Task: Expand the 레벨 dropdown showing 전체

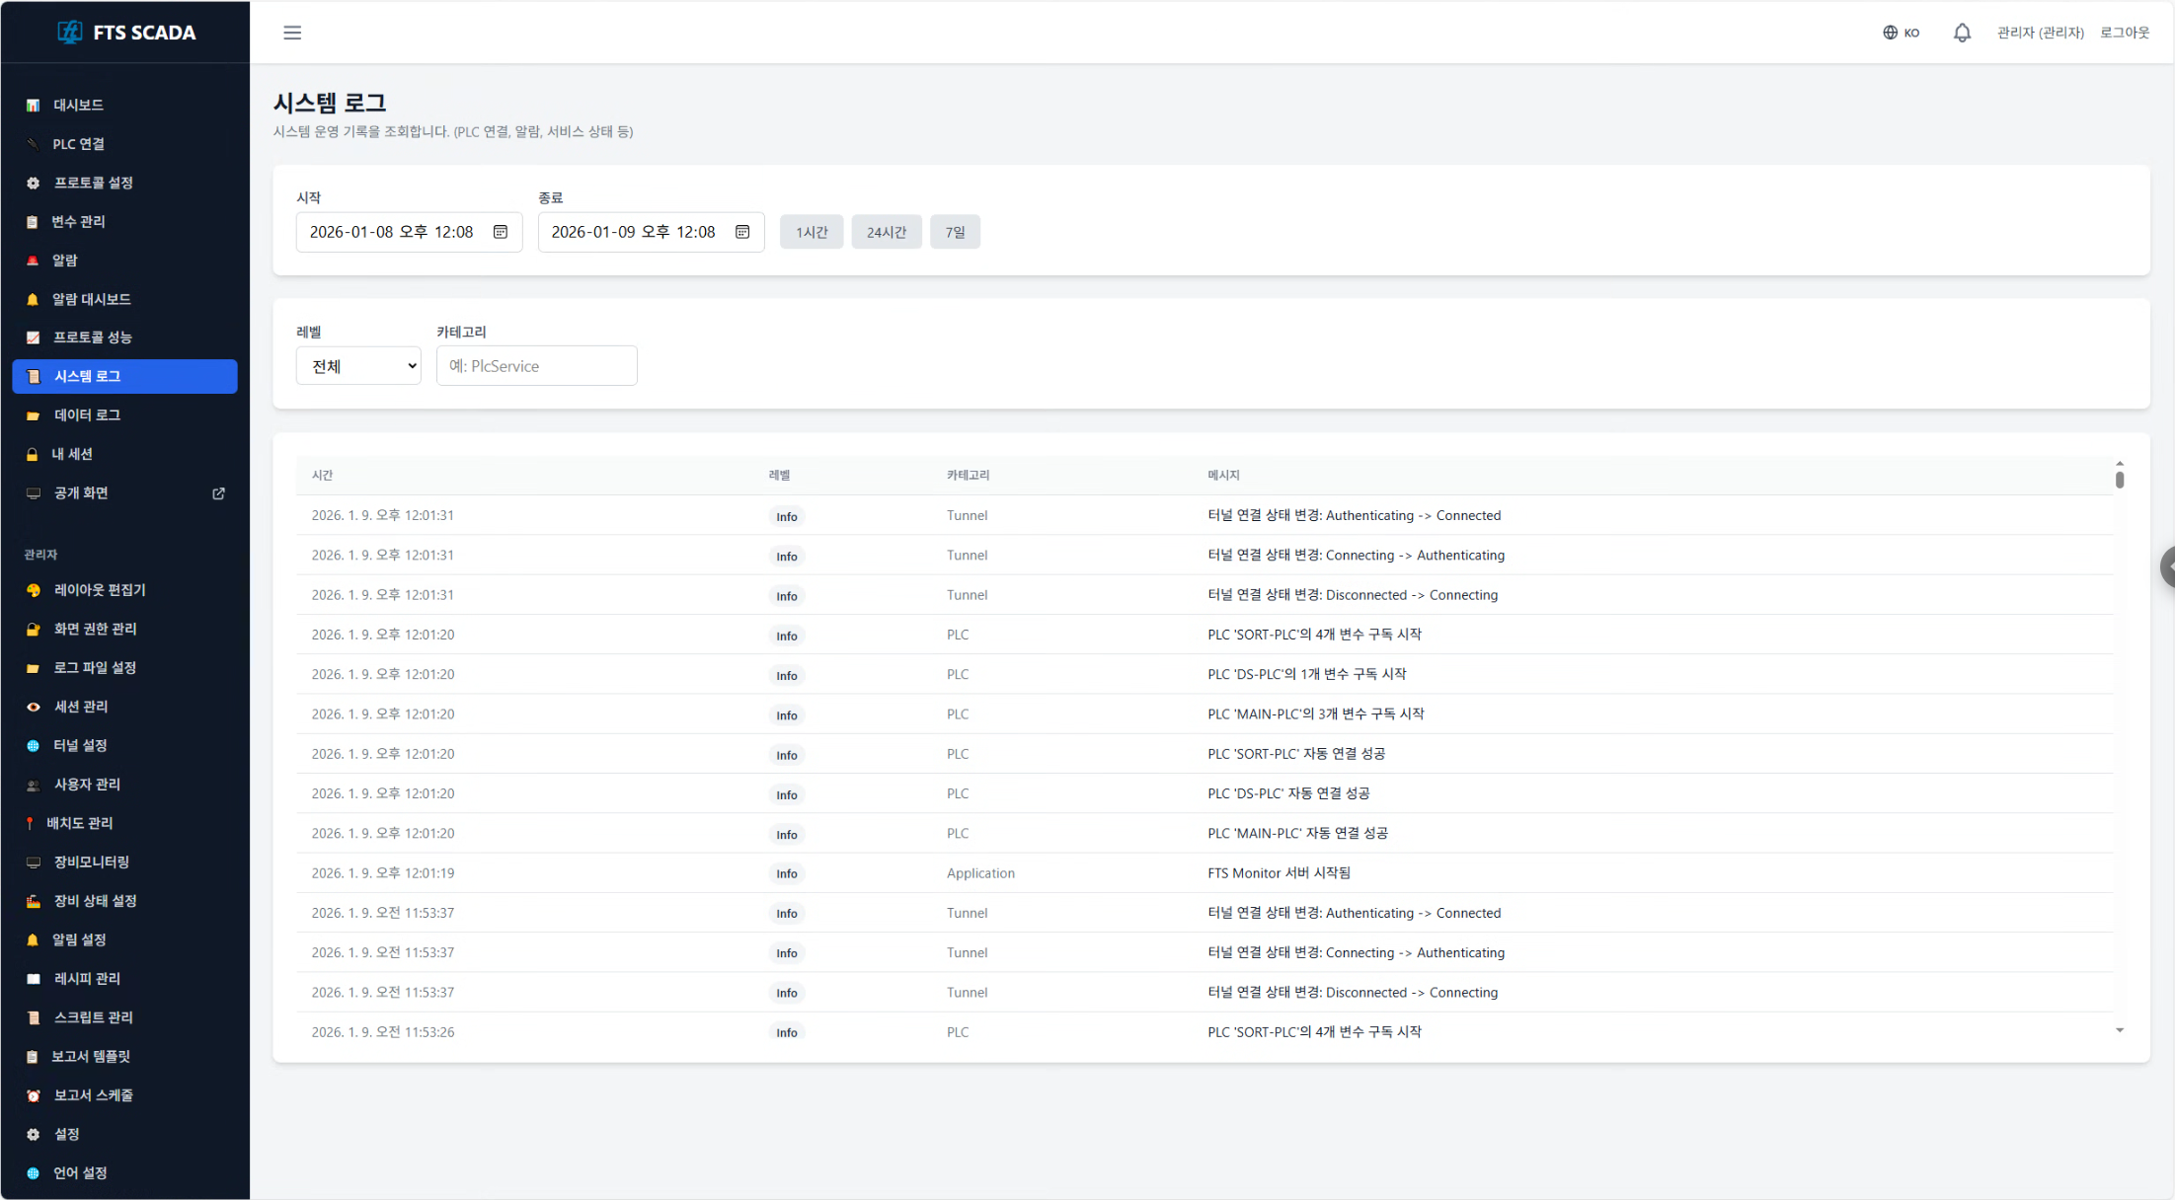Action: 358,366
